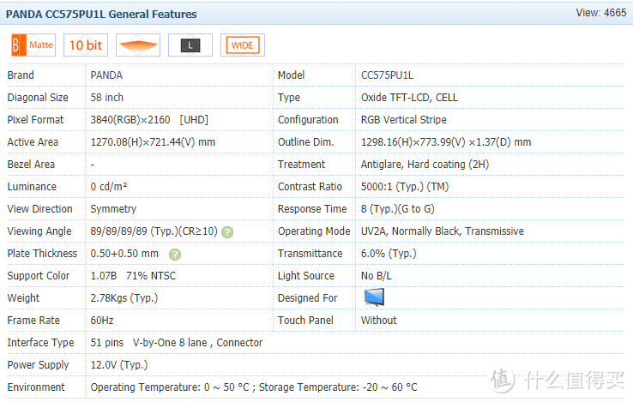
Task: Click the 'Light Source' row label
Action: pyautogui.click(x=306, y=276)
